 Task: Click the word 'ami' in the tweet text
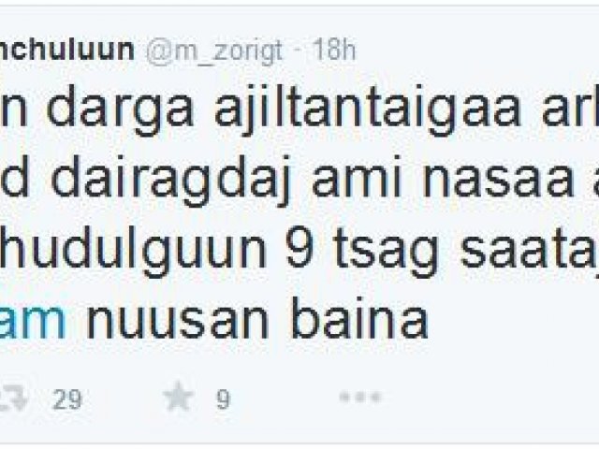pyautogui.click(x=357, y=181)
